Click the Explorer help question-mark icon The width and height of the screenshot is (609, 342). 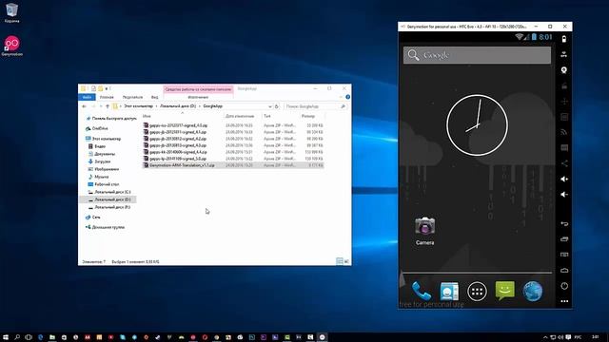tap(347, 97)
